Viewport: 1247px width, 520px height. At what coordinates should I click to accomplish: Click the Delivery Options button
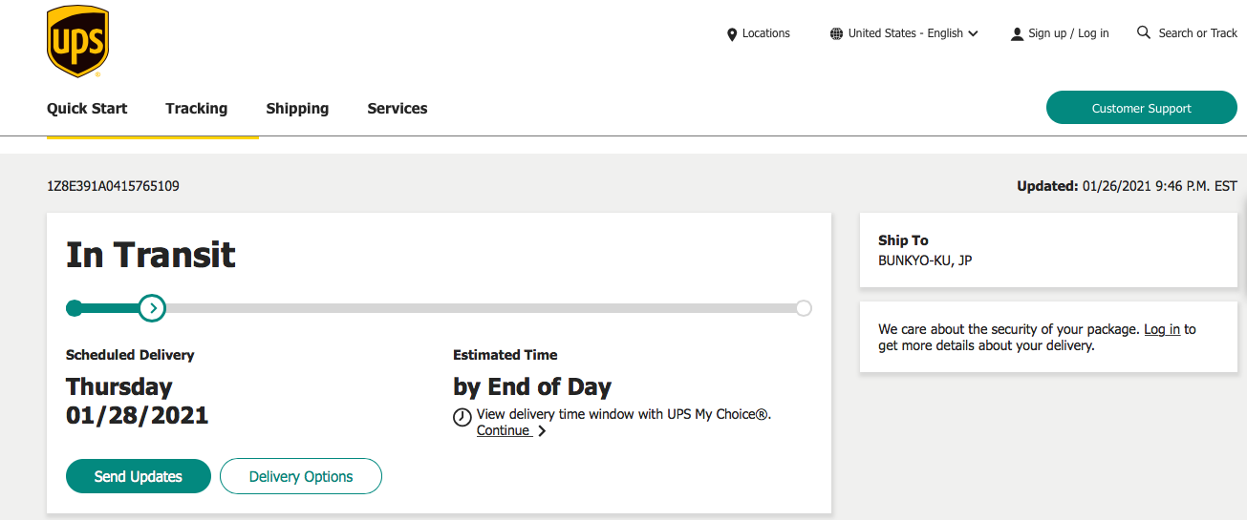point(301,477)
